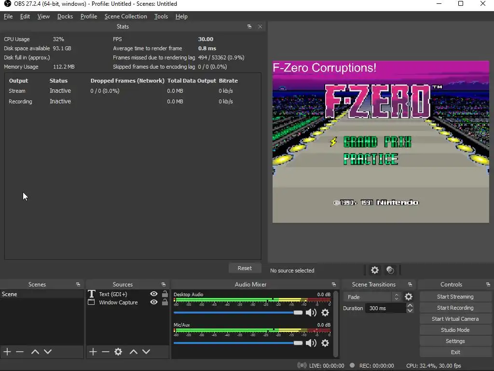Increase transition duration with up arrow
The image size is (494, 371).
[410, 306]
